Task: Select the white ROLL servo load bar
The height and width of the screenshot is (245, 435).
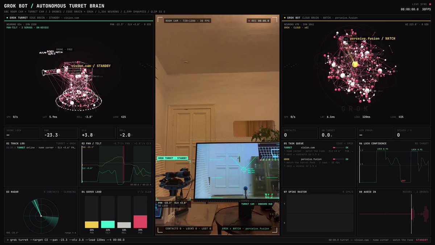Action: pos(124,225)
